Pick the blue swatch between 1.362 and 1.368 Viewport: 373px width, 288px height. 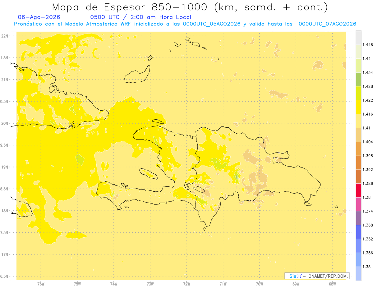tap(358, 232)
